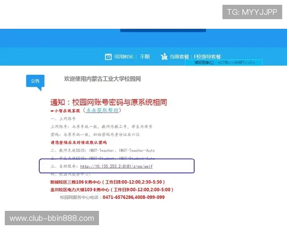The image size is (287, 230).
Task: Click the 小智在线客服 label
Action: [x=66, y=111]
